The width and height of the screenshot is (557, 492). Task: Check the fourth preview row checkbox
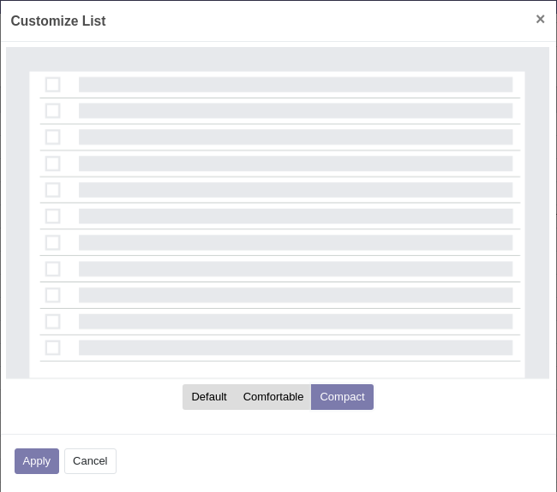[x=53, y=163]
